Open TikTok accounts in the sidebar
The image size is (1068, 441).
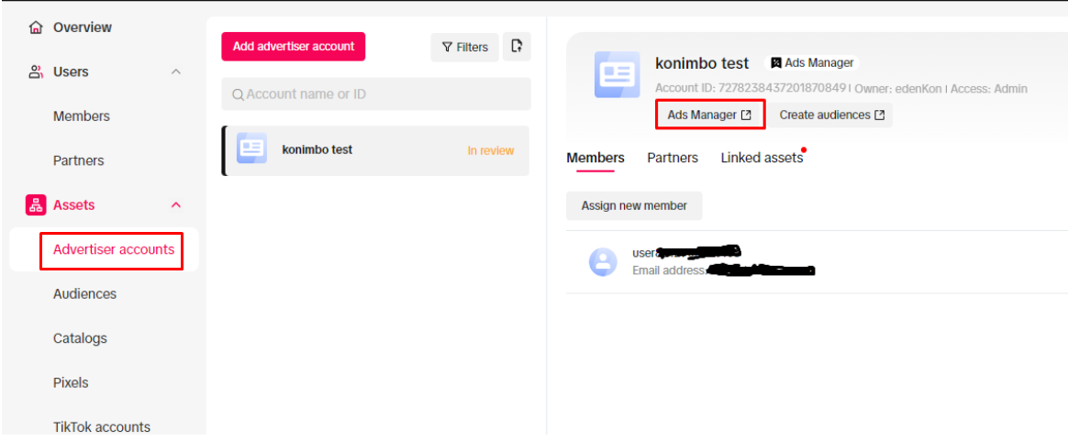tap(102, 427)
